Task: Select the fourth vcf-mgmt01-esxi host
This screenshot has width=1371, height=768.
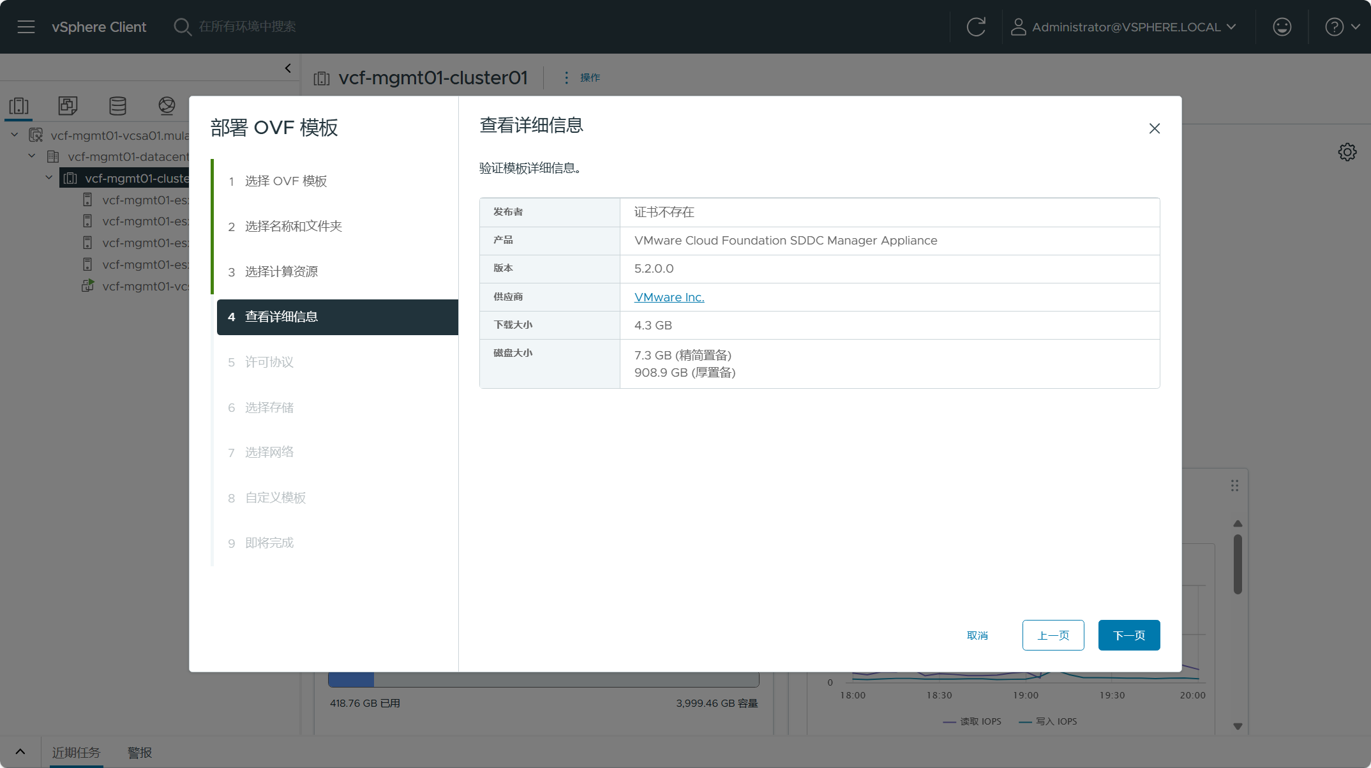Action: coord(135,264)
